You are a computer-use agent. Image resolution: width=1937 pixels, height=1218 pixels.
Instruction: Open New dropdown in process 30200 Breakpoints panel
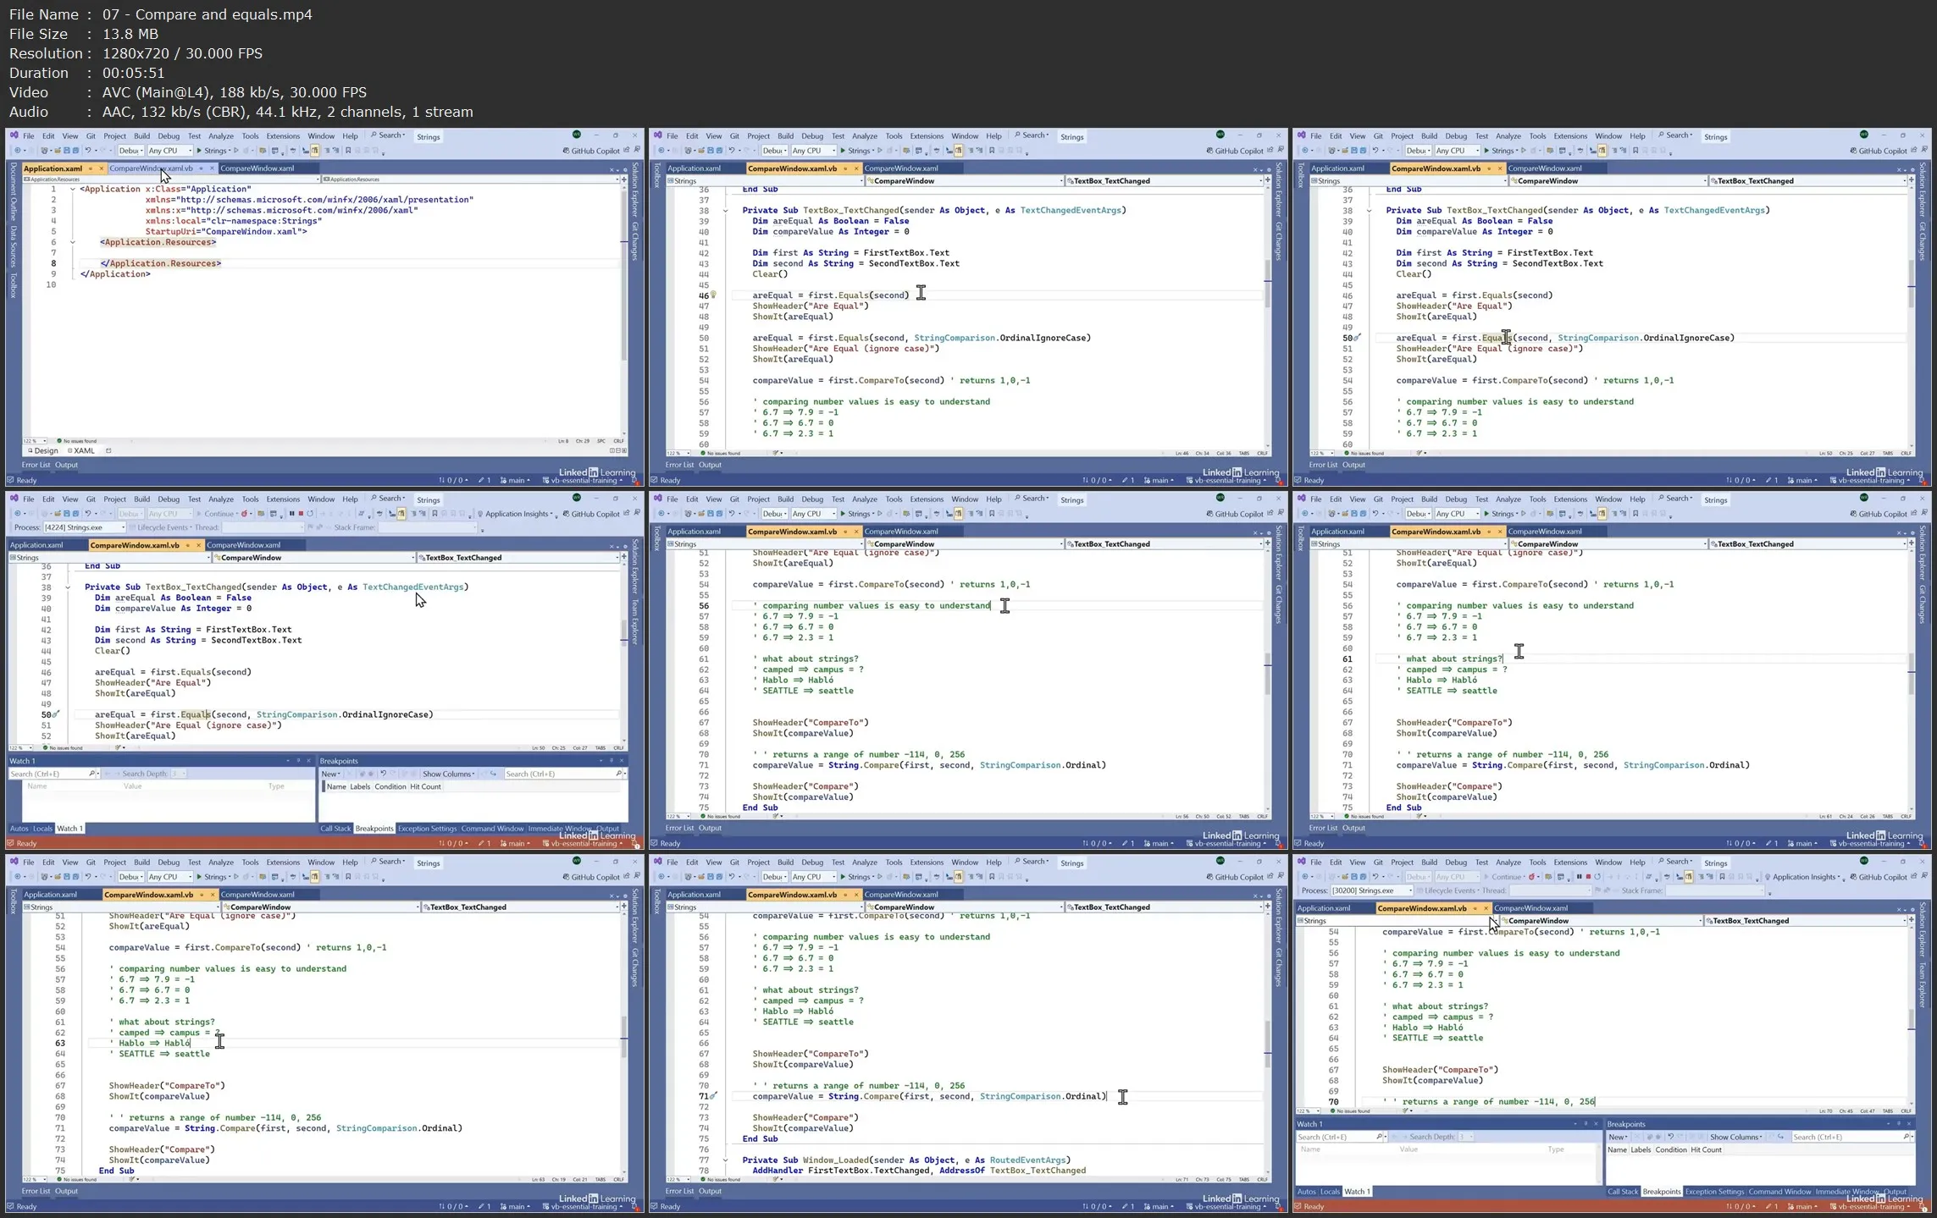[x=1619, y=1137]
